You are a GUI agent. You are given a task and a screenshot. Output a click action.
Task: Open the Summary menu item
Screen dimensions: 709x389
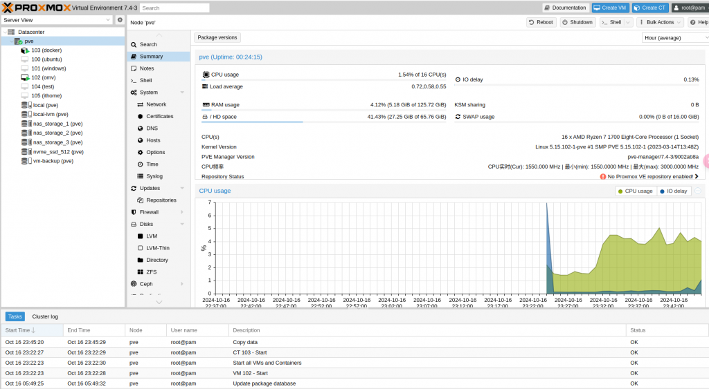(x=159, y=57)
